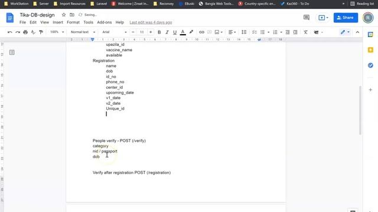Open the Arial font dropdown

click(114, 32)
